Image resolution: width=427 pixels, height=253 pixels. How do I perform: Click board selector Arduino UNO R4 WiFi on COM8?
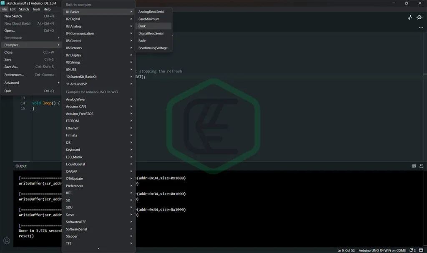tap(382, 250)
